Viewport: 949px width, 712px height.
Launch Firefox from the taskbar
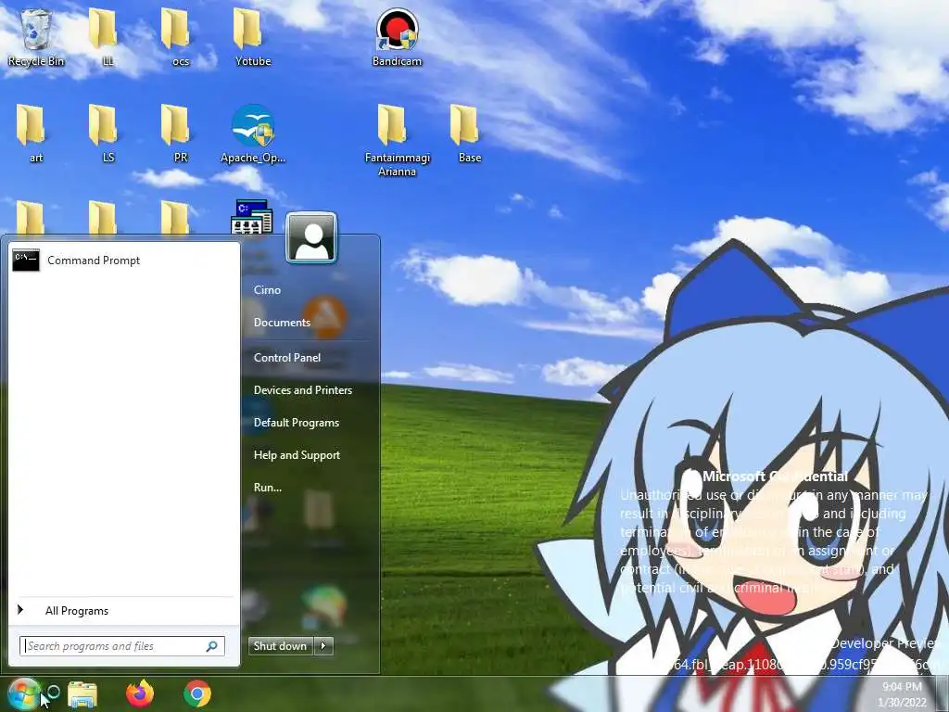click(140, 693)
